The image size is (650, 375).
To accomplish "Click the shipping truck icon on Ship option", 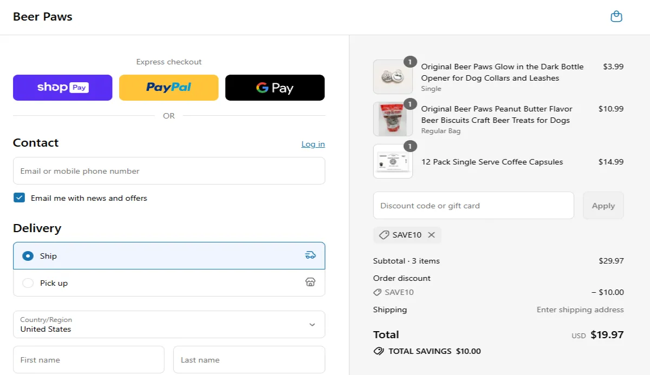I will pos(310,254).
